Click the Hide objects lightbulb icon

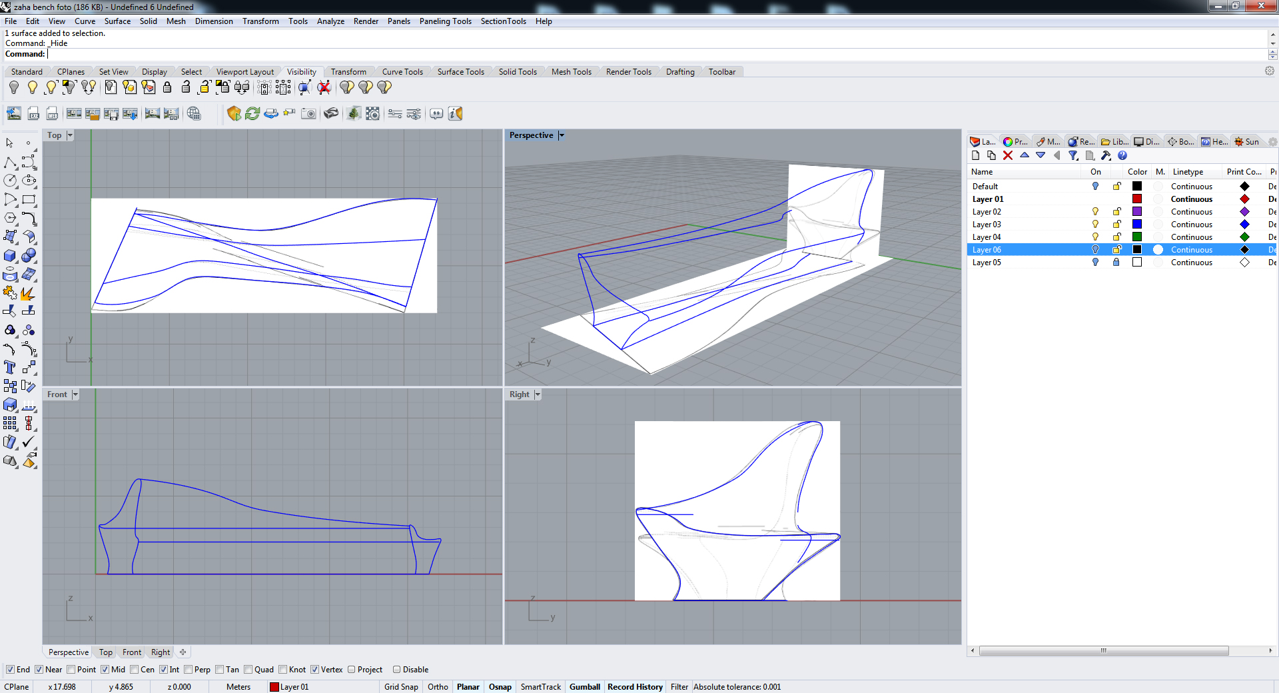tap(14, 87)
